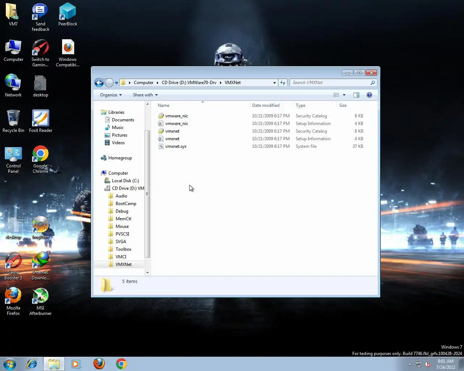Launch ImgBurn from desktop
The height and width of the screenshot is (371, 464).
(40, 228)
